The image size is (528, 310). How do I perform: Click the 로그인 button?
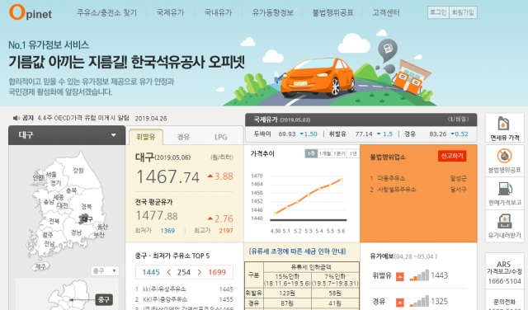[438, 12]
